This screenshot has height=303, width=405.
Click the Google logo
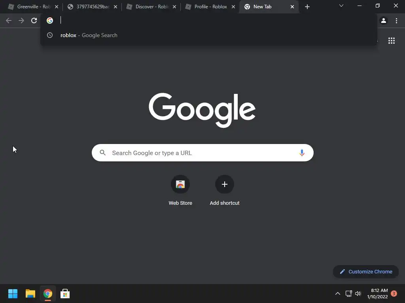coord(202,110)
